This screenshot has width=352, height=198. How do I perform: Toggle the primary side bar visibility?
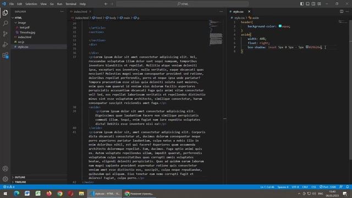302,4
